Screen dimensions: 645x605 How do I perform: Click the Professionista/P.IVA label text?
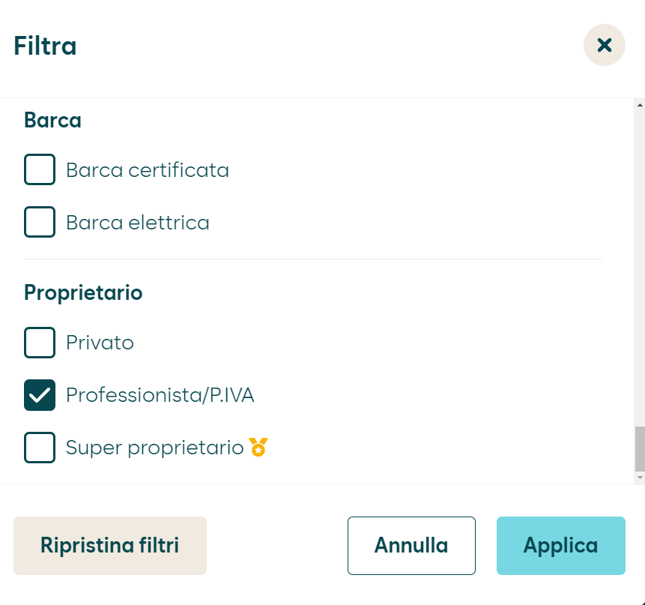click(x=160, y=395)
